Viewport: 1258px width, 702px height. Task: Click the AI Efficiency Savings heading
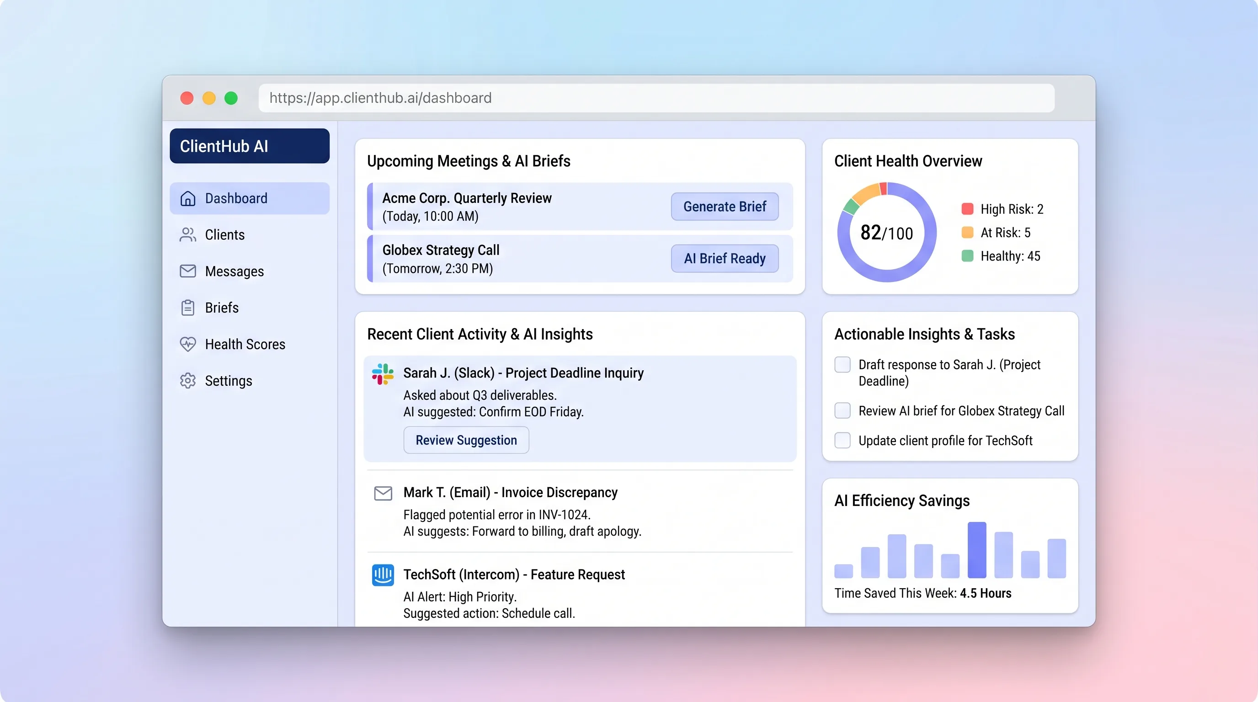901,501
